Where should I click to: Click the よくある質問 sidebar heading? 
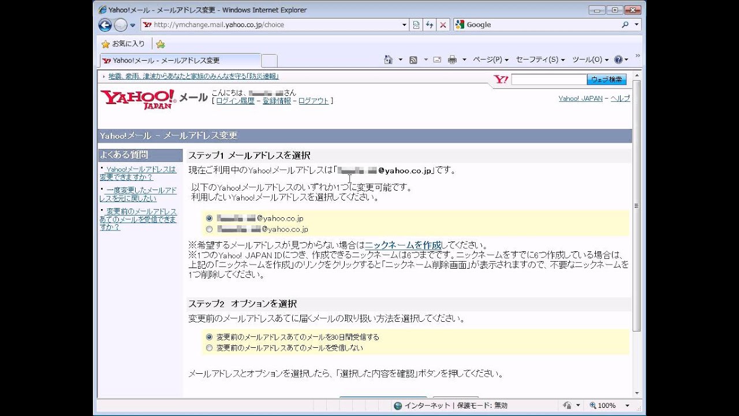coord(124,155)
